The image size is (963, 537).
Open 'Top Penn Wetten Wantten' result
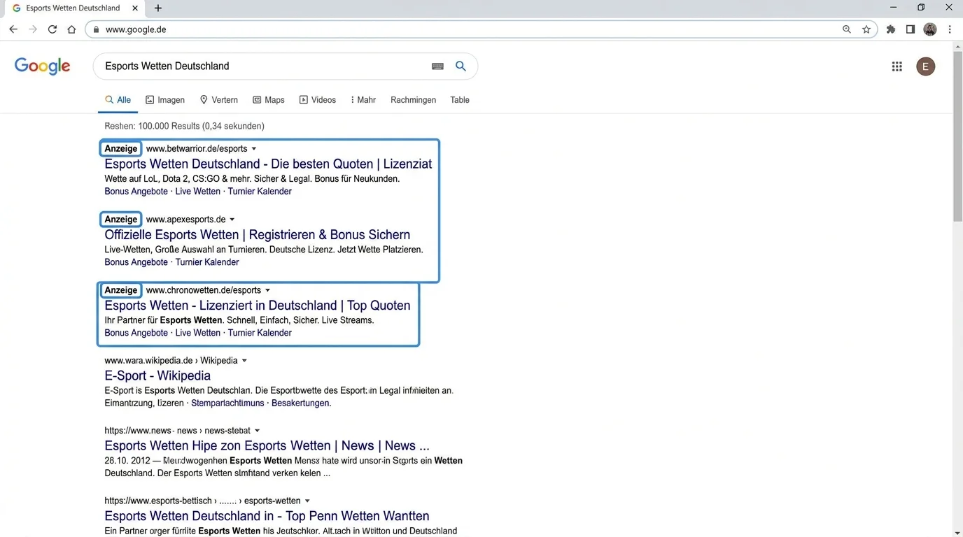[267, 516]
